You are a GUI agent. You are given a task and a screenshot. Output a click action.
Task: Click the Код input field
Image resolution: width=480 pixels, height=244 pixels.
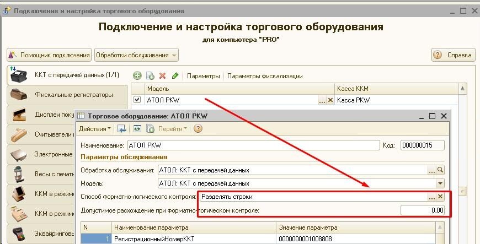tap(423, 145)
